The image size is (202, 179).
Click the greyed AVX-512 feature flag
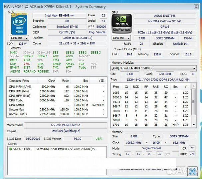click(x=84, y=56)
